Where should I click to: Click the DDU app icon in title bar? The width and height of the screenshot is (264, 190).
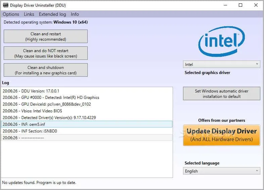coord(6,5)
